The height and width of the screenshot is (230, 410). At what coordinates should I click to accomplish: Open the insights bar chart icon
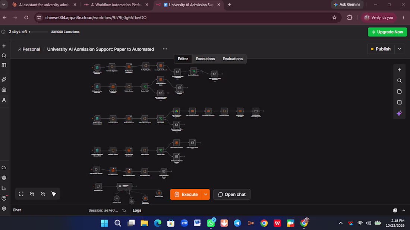click(x=4, y=188)
